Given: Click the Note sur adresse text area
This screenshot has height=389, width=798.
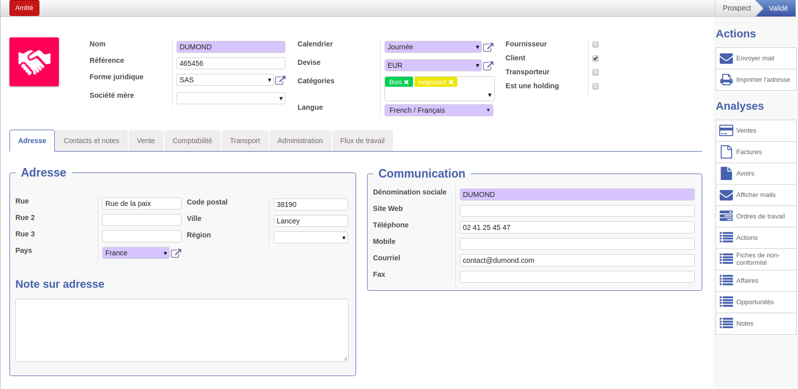Looking at the screenshot, I should click(x=182, y=330).
